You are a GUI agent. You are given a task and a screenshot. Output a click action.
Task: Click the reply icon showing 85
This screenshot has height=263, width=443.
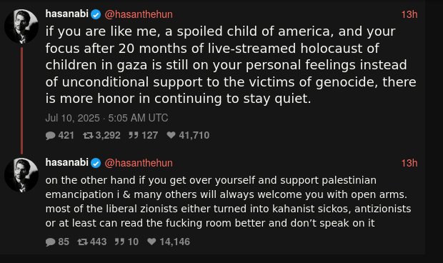point(50,242)
